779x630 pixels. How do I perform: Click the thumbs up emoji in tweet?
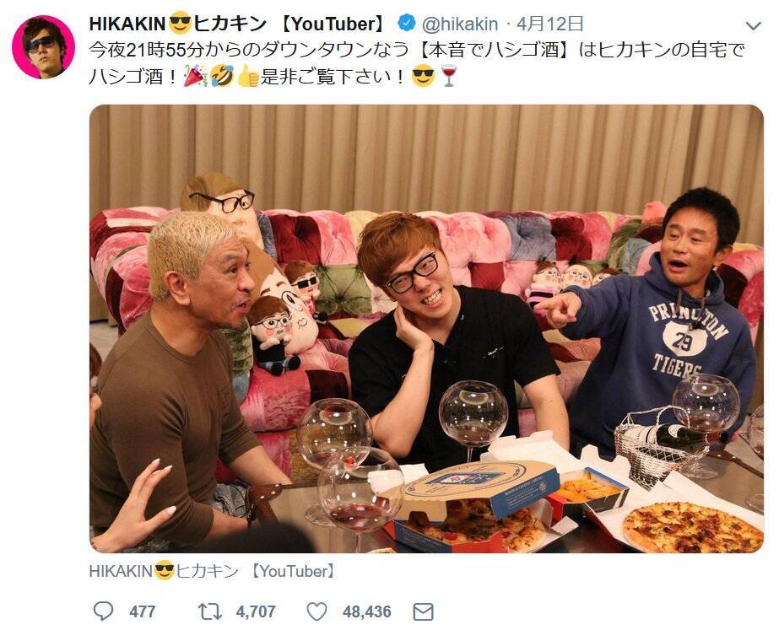point(248,77)
